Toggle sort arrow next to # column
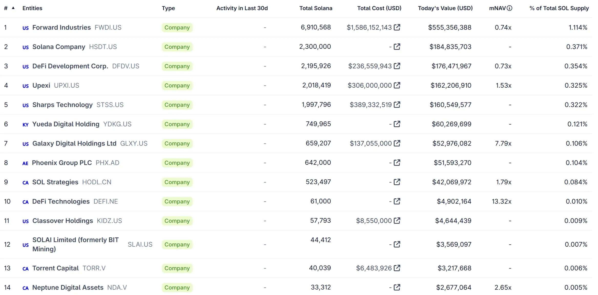 pyautogui.click(x=13, y=8)
